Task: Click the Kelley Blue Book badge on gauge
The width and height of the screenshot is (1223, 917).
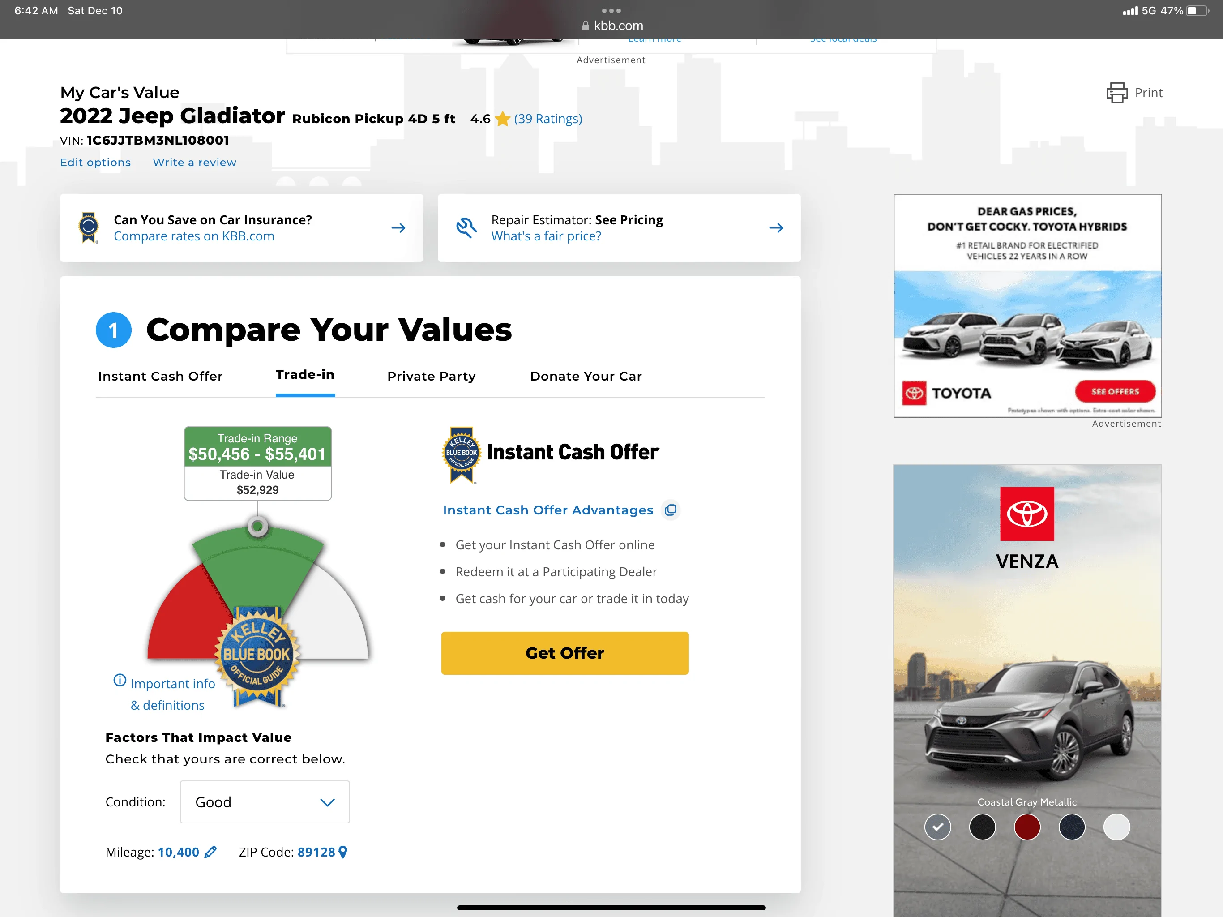Action: pyautogui.click(x=257, y=656)
